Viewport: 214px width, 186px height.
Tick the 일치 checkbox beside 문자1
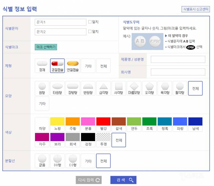(90, 22)
